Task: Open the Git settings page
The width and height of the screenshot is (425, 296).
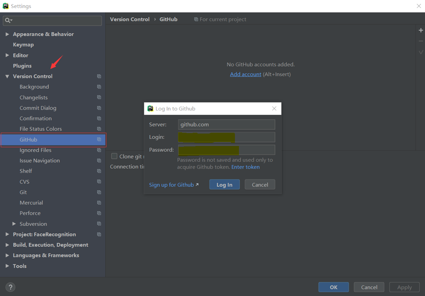Action: click(x=23, y=192)
